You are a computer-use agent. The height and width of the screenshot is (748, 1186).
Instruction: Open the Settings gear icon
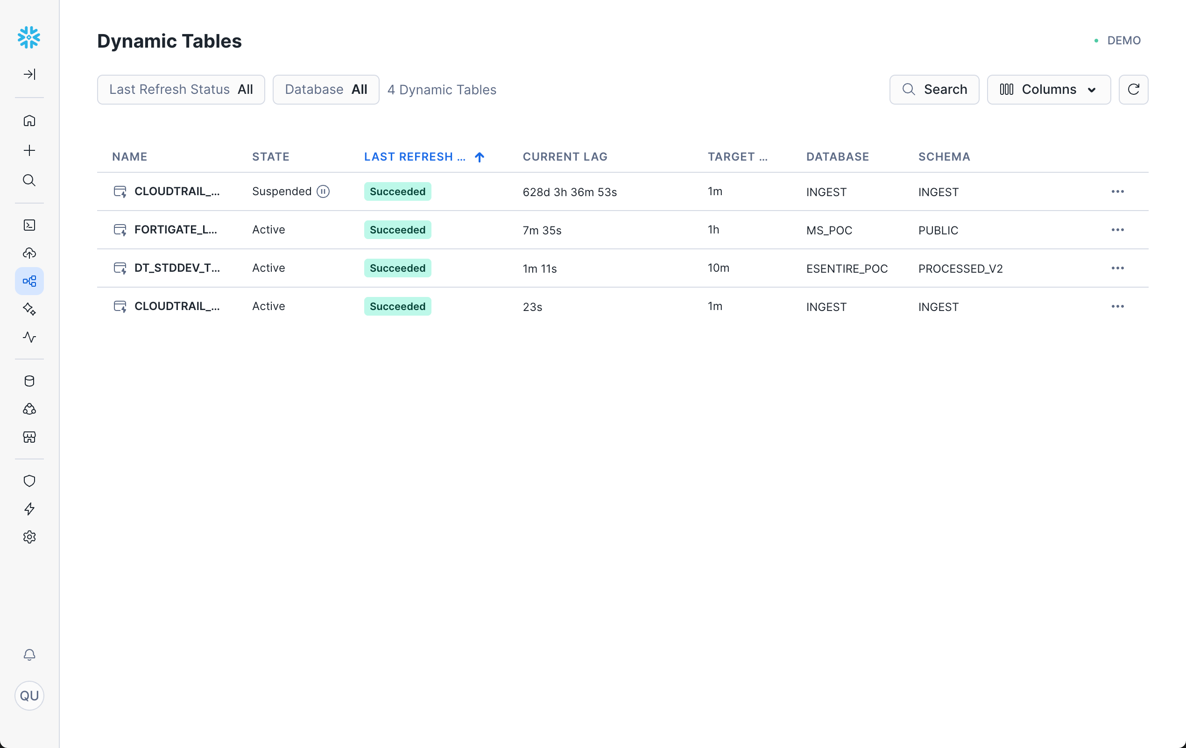[29, 537]
